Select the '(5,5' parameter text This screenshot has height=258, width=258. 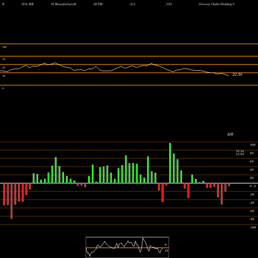(133, 4)
